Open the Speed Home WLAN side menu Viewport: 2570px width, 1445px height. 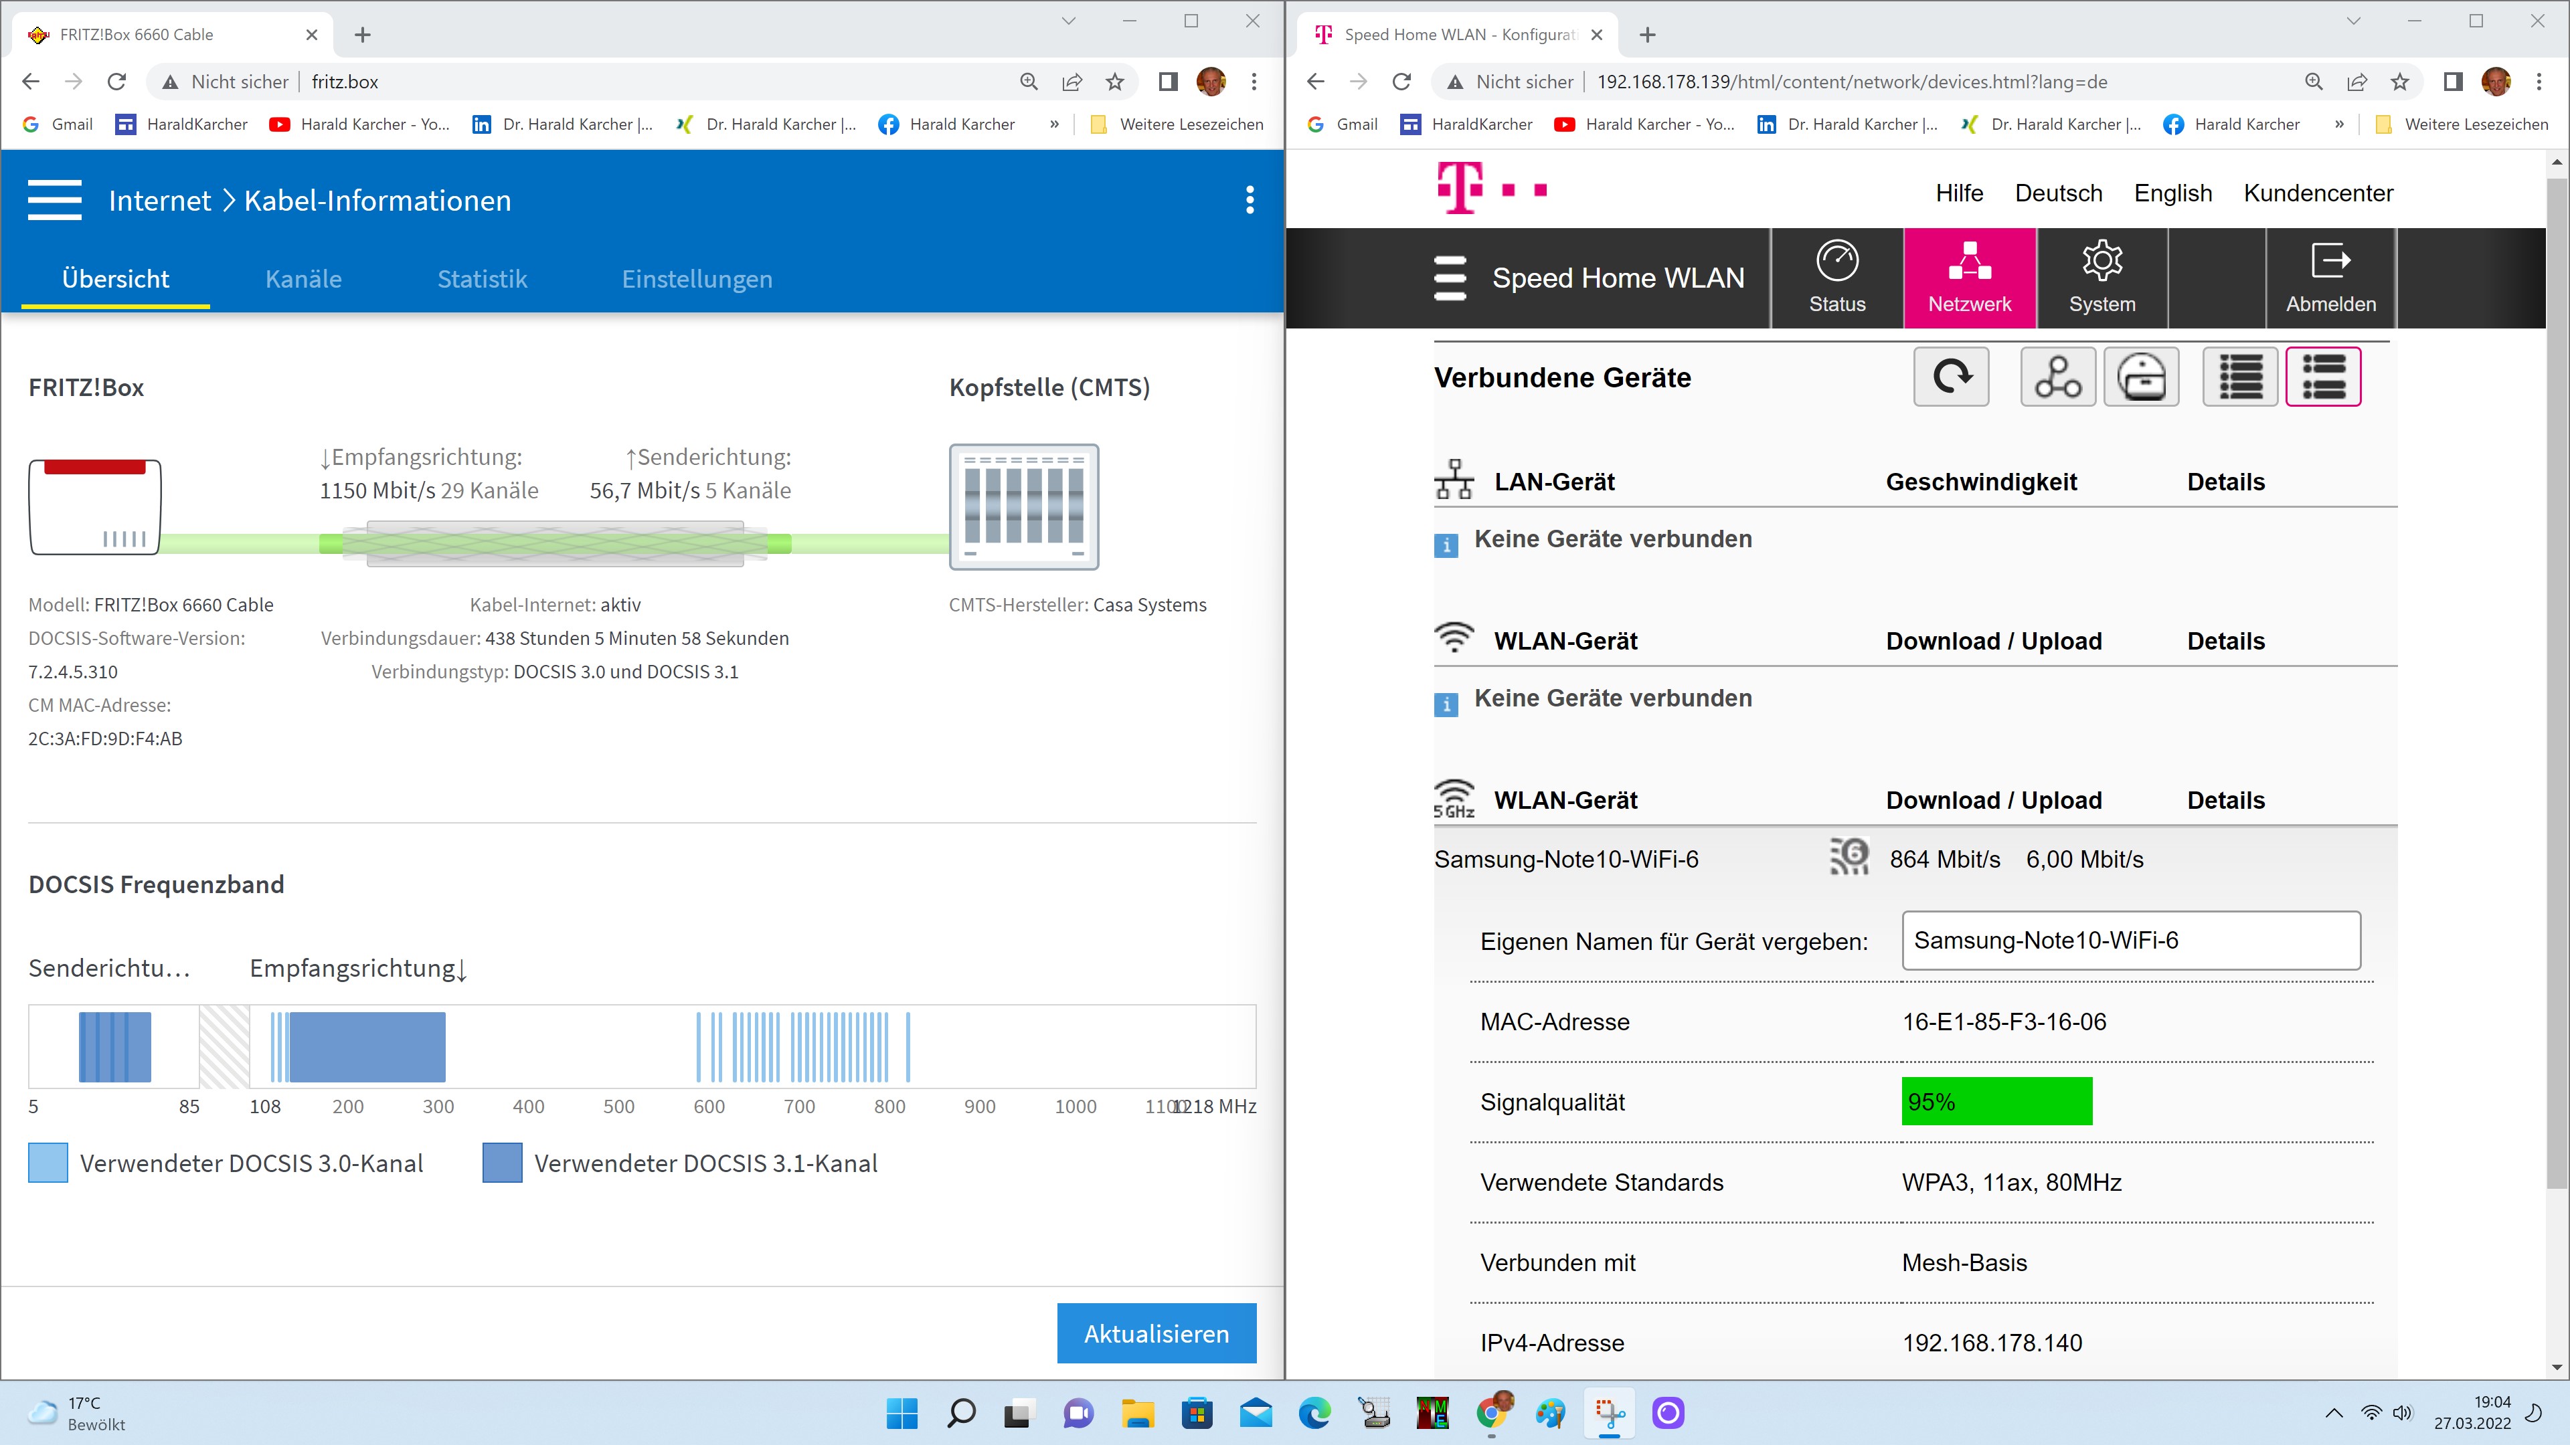tap(1450, 278)
